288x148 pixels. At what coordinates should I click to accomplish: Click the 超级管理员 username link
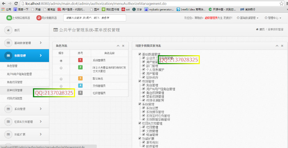point(211,18)
